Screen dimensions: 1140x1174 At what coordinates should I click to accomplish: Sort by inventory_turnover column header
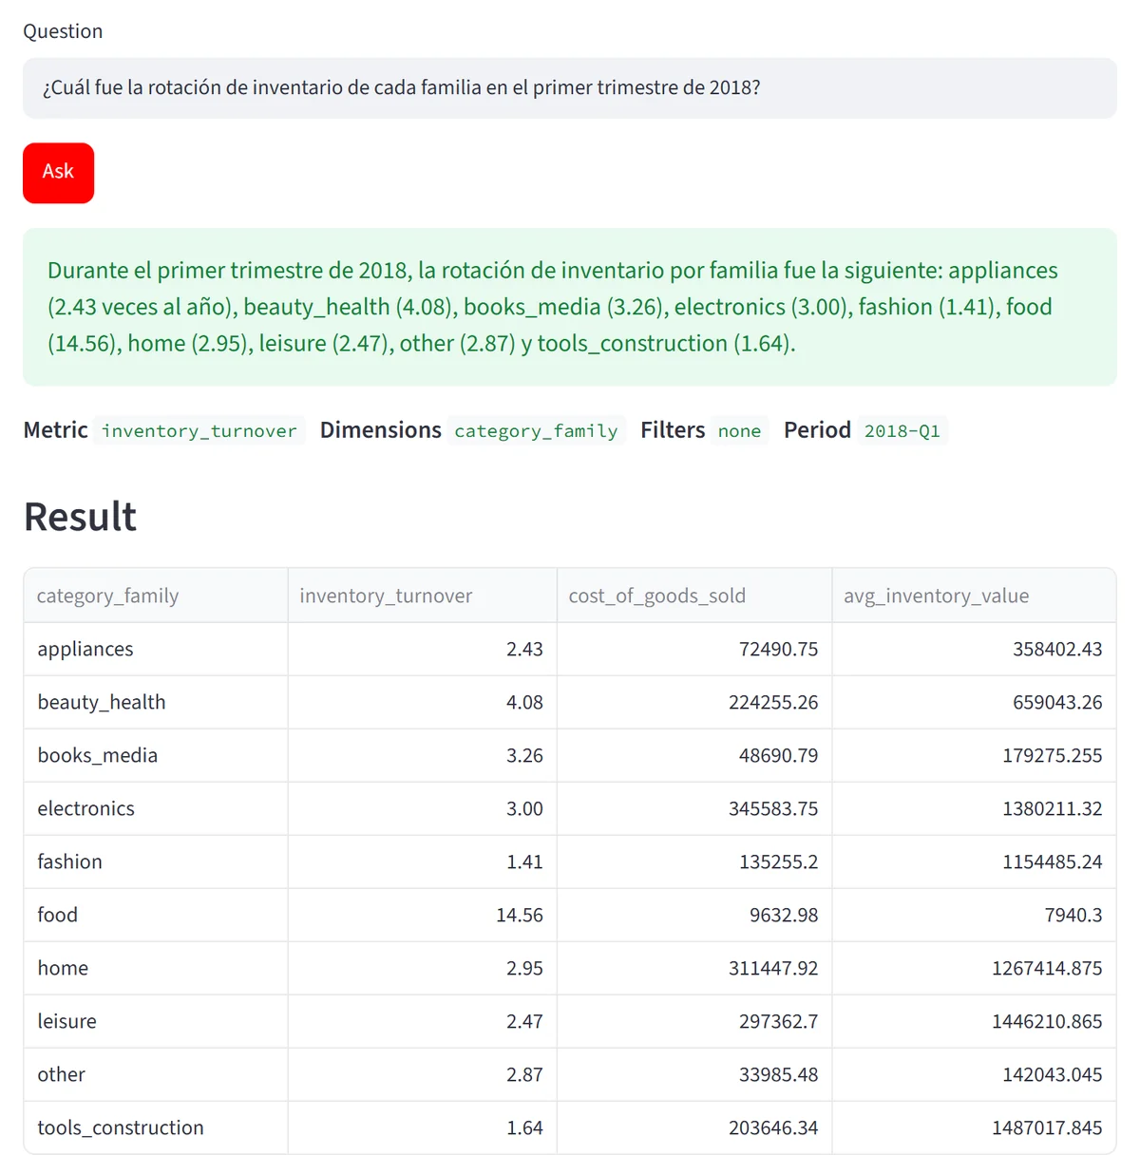click(x=423, y=596)
